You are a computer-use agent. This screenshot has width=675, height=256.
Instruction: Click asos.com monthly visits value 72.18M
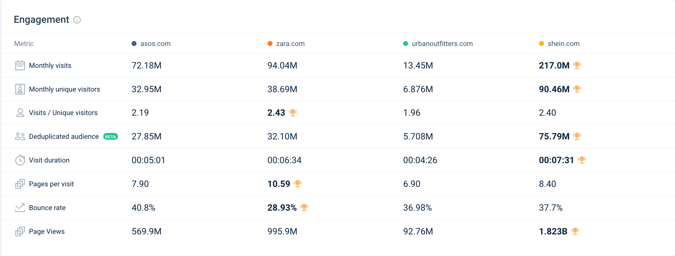click(147, 65)
